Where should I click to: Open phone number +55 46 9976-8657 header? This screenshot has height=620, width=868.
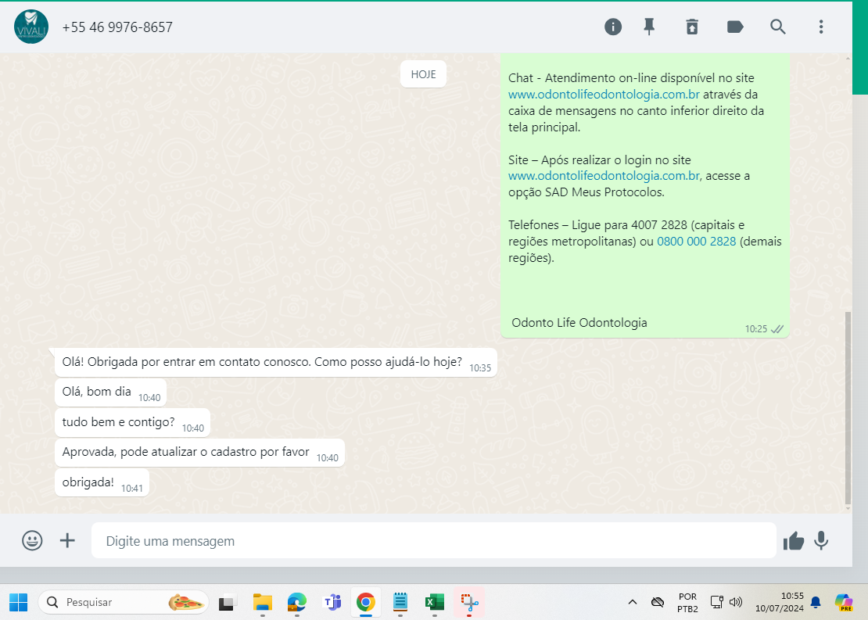[117, 27]
